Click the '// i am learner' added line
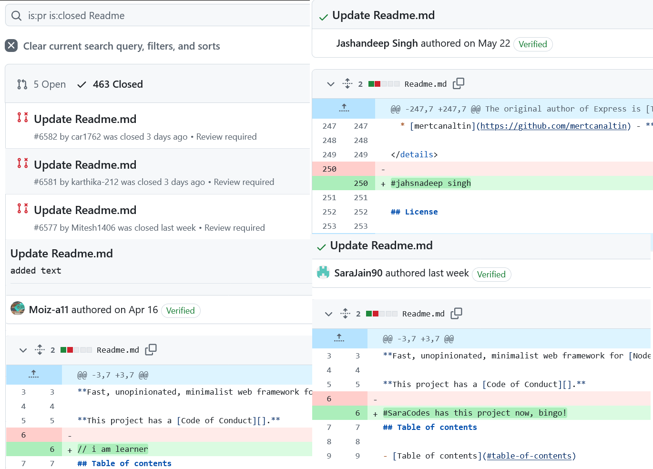The width and height of the screenshot is (653, 469). coord(113,449)
